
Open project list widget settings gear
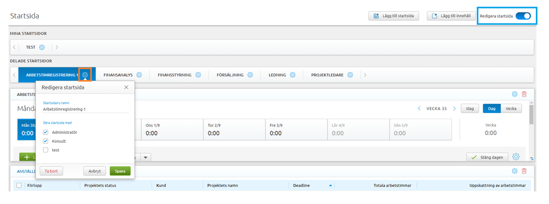pyautogui.click(x=514, y=171)
